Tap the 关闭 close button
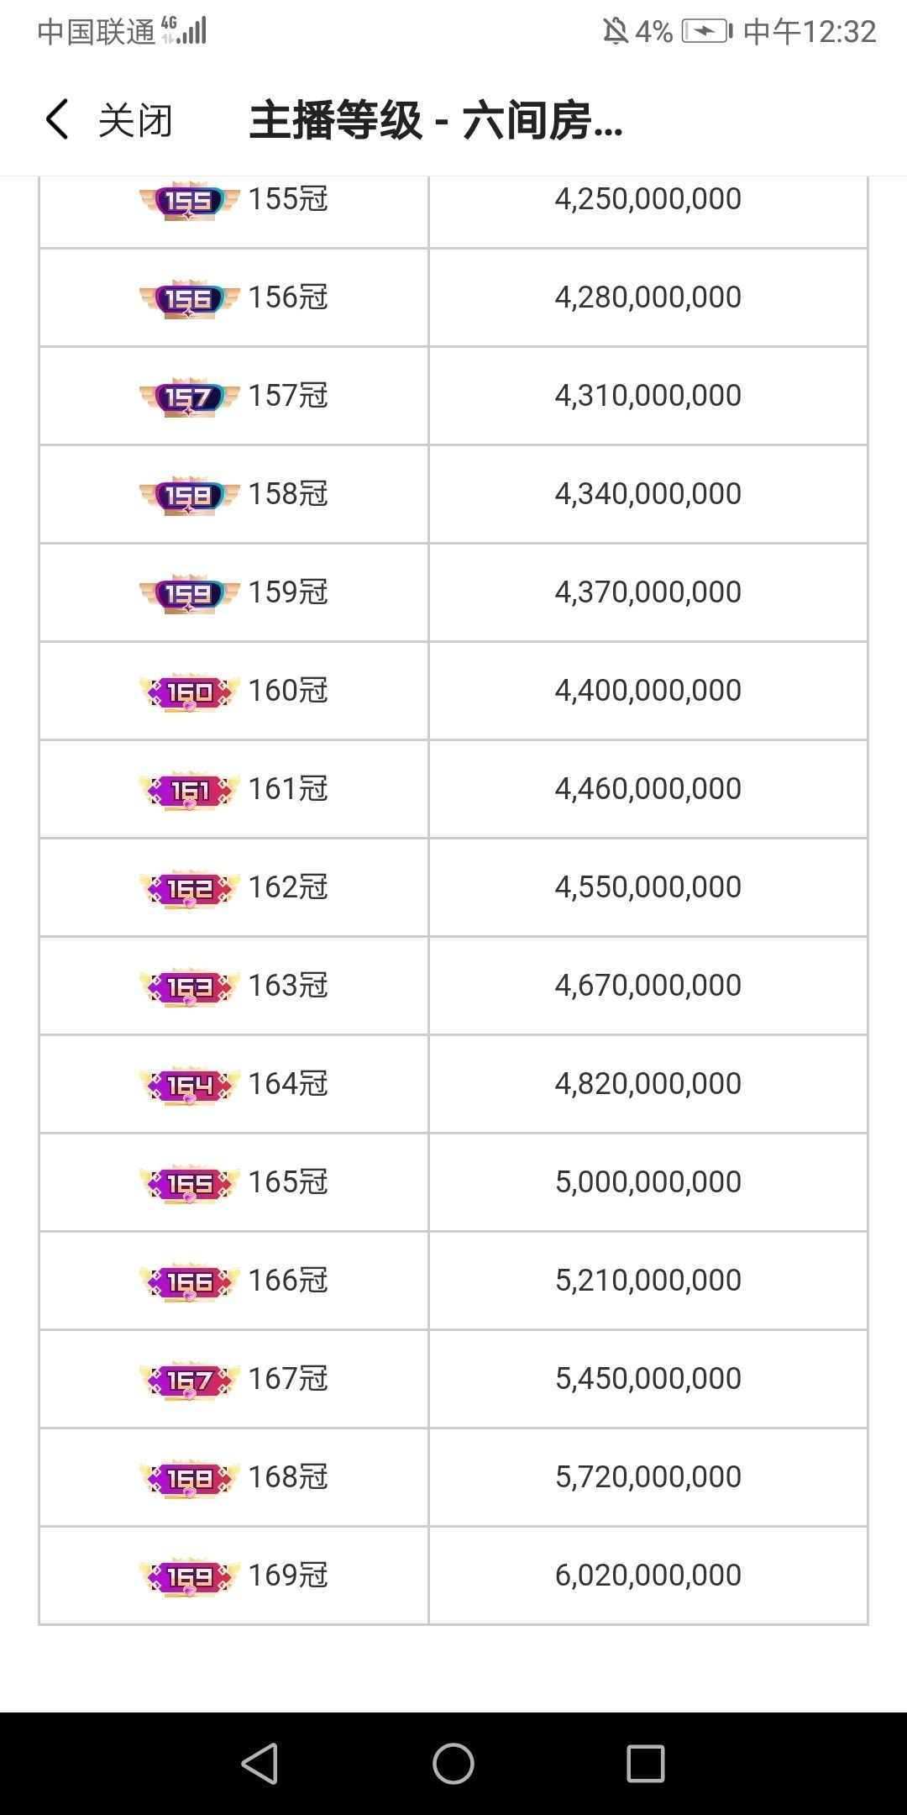Image resolution: width=907 pixels, height=1815 pixels. pyautogui.click(x=135, y=120)
